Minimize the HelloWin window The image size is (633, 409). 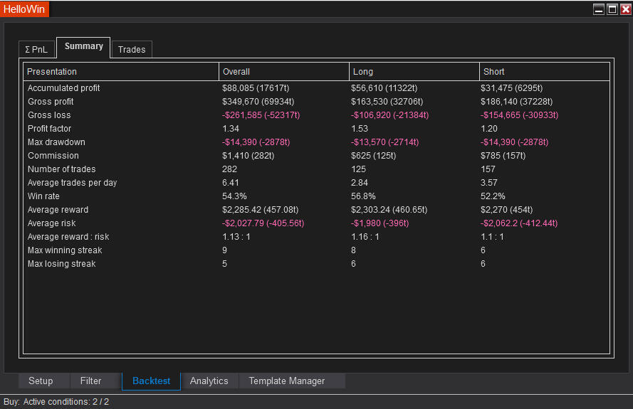pyautogui.click(x=599, y=9)
